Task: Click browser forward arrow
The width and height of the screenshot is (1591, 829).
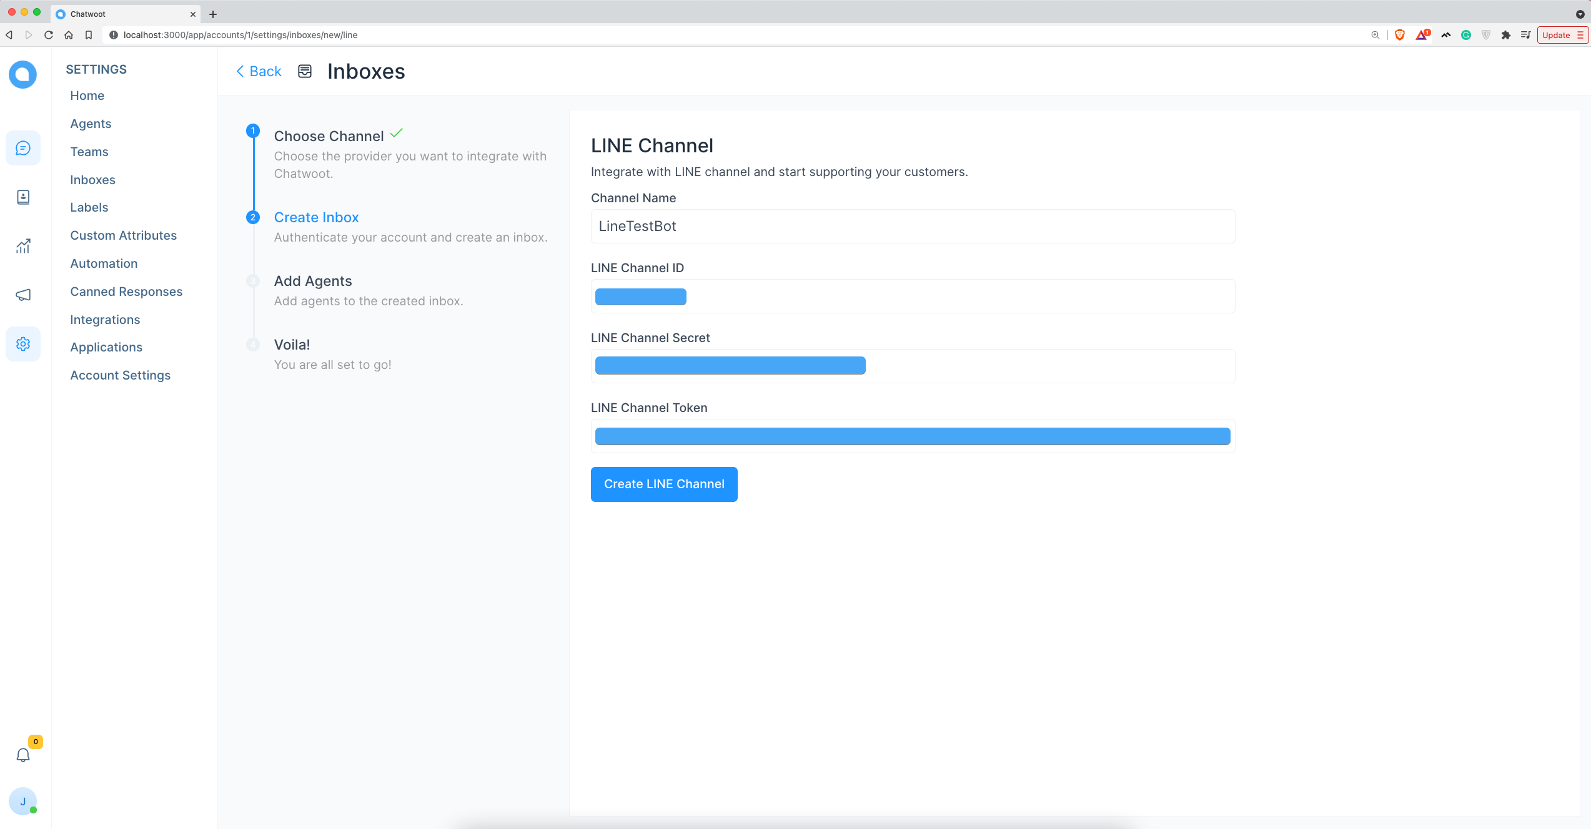Action: point(29,35)
